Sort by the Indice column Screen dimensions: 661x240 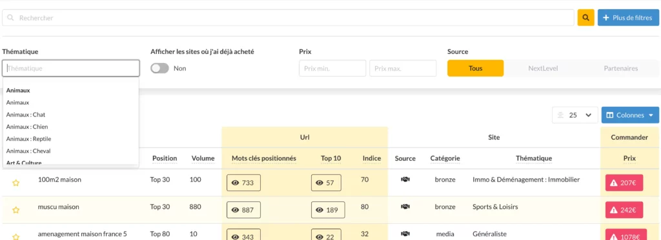pos(371,158)
